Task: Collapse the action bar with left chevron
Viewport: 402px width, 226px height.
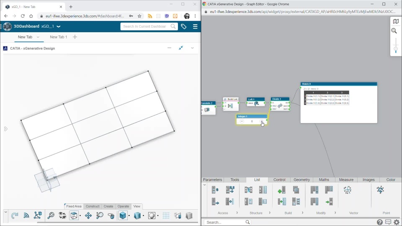Action: 5,212
